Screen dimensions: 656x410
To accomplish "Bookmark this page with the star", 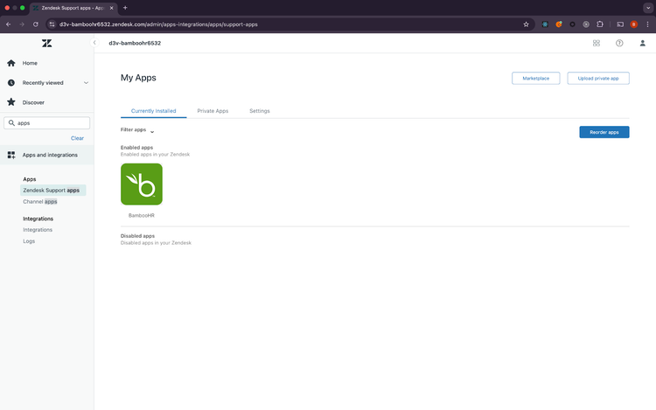I will click(526, 24).
